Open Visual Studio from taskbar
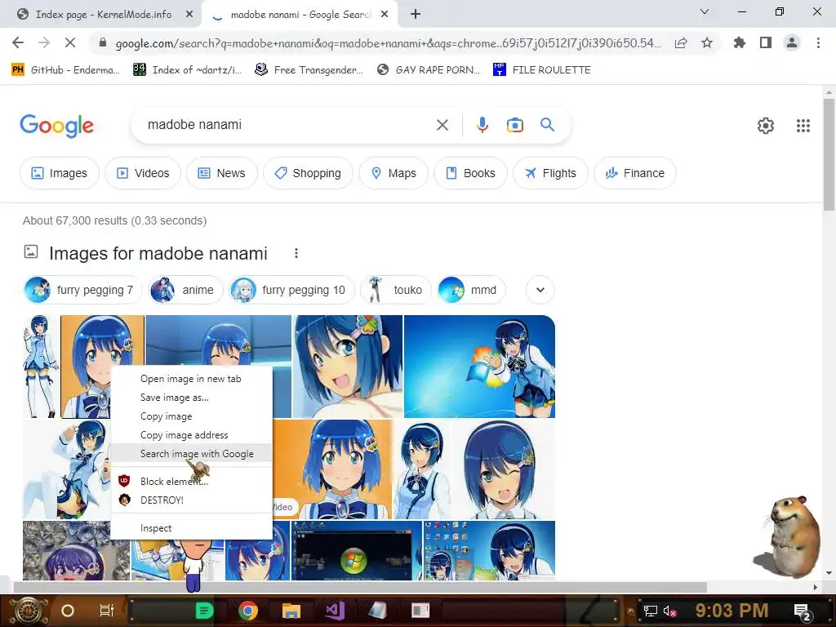 pyautogui.click(x=336, y=611)
